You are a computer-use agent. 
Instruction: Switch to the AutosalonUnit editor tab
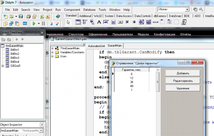(x=96, y=46)
